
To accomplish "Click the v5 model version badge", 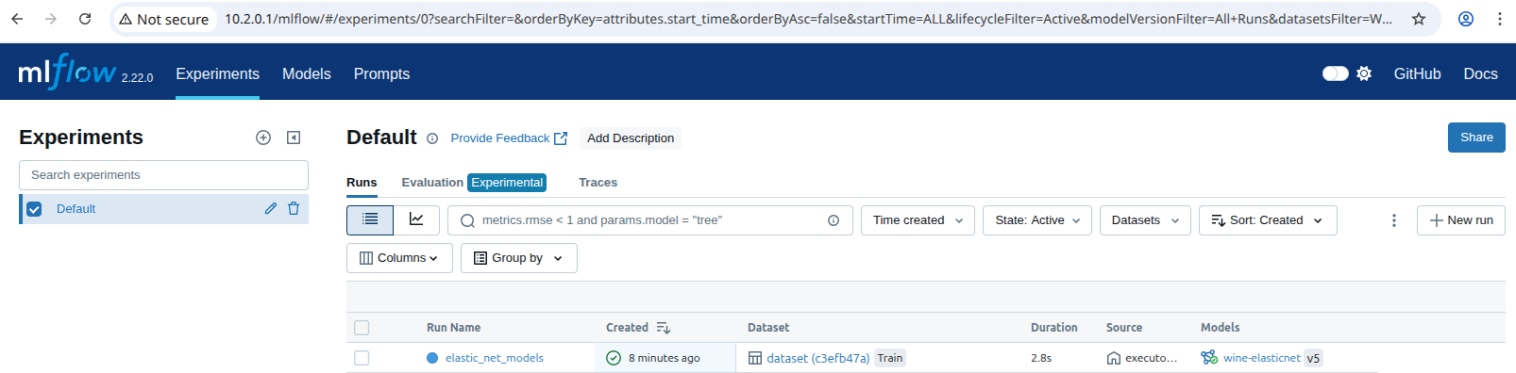I will (1313, 358).
